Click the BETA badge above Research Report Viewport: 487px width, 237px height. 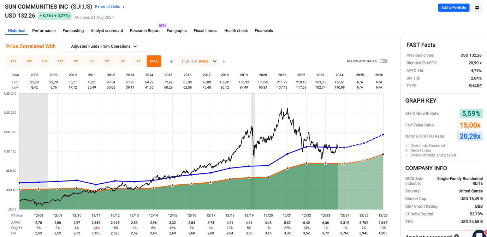click(162, 25)
